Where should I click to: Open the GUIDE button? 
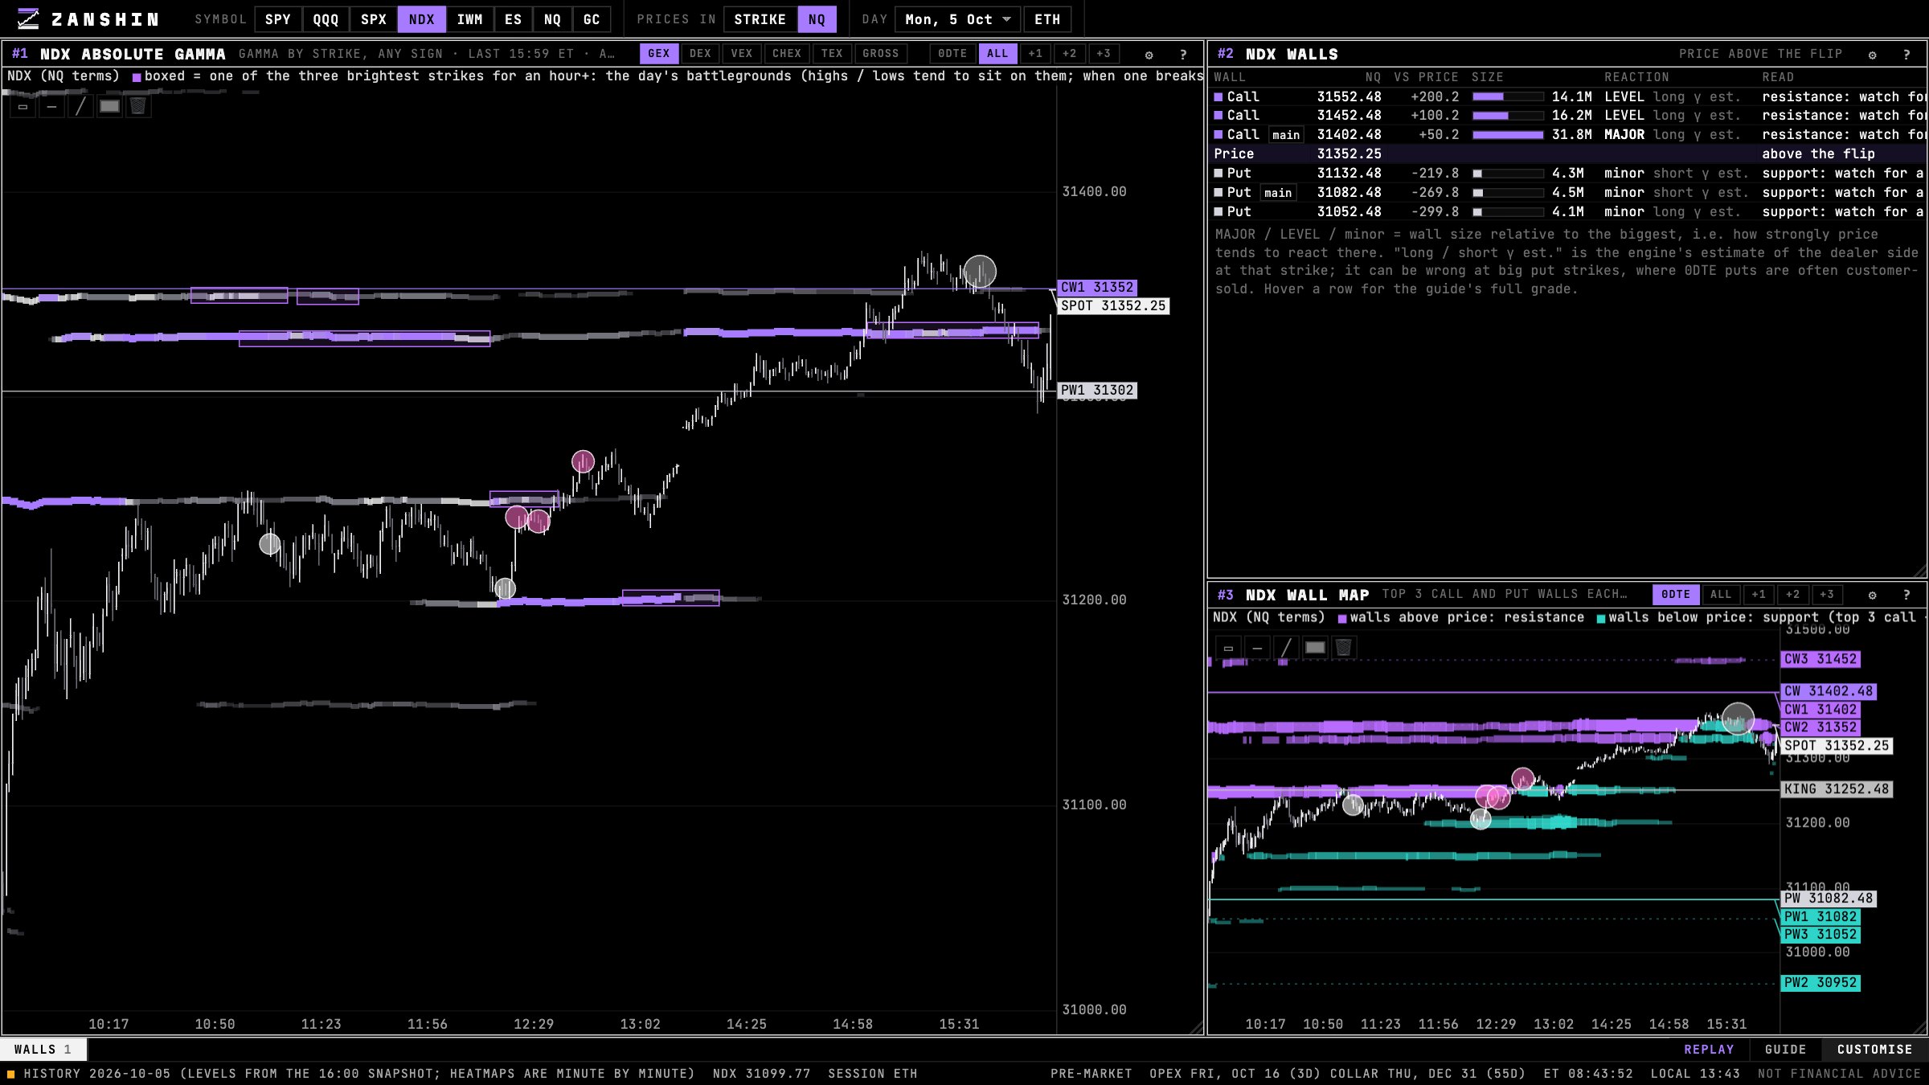(x=1786, y=1050)
